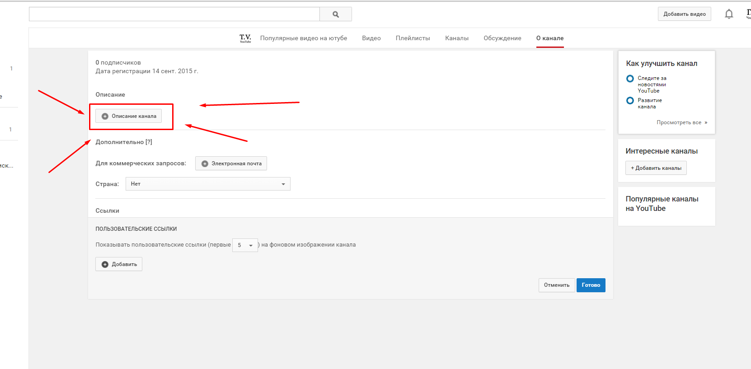The image size is (751, 369).
Task: Open 'Просмотреть все' link
Action: [682, 122]
